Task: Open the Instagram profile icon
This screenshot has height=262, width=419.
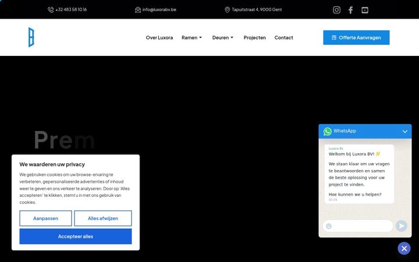Action: pyautogui.click(x=336, y=10)
